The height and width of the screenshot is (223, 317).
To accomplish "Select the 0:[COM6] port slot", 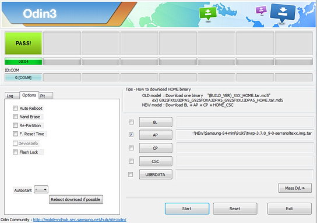I will point(23,78).
